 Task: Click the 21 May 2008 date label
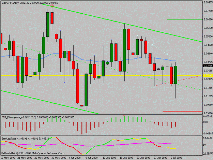(x=25, y=158)
